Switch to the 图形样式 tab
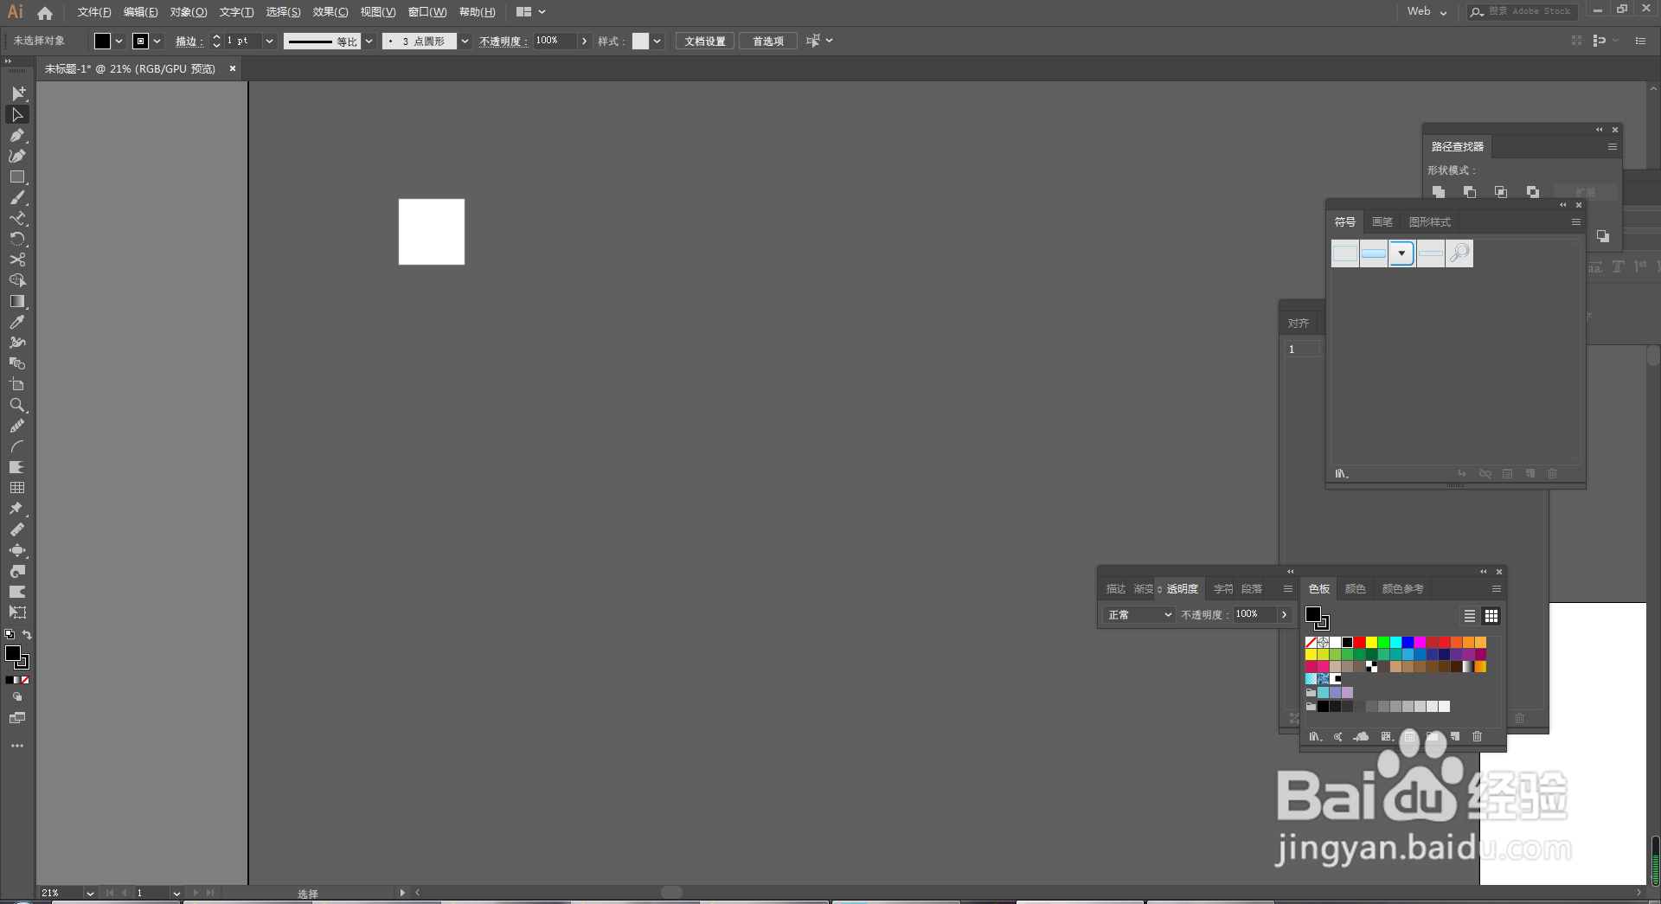 (1429, 222)
